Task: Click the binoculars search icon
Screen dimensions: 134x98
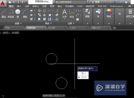Action: (89, 2)
